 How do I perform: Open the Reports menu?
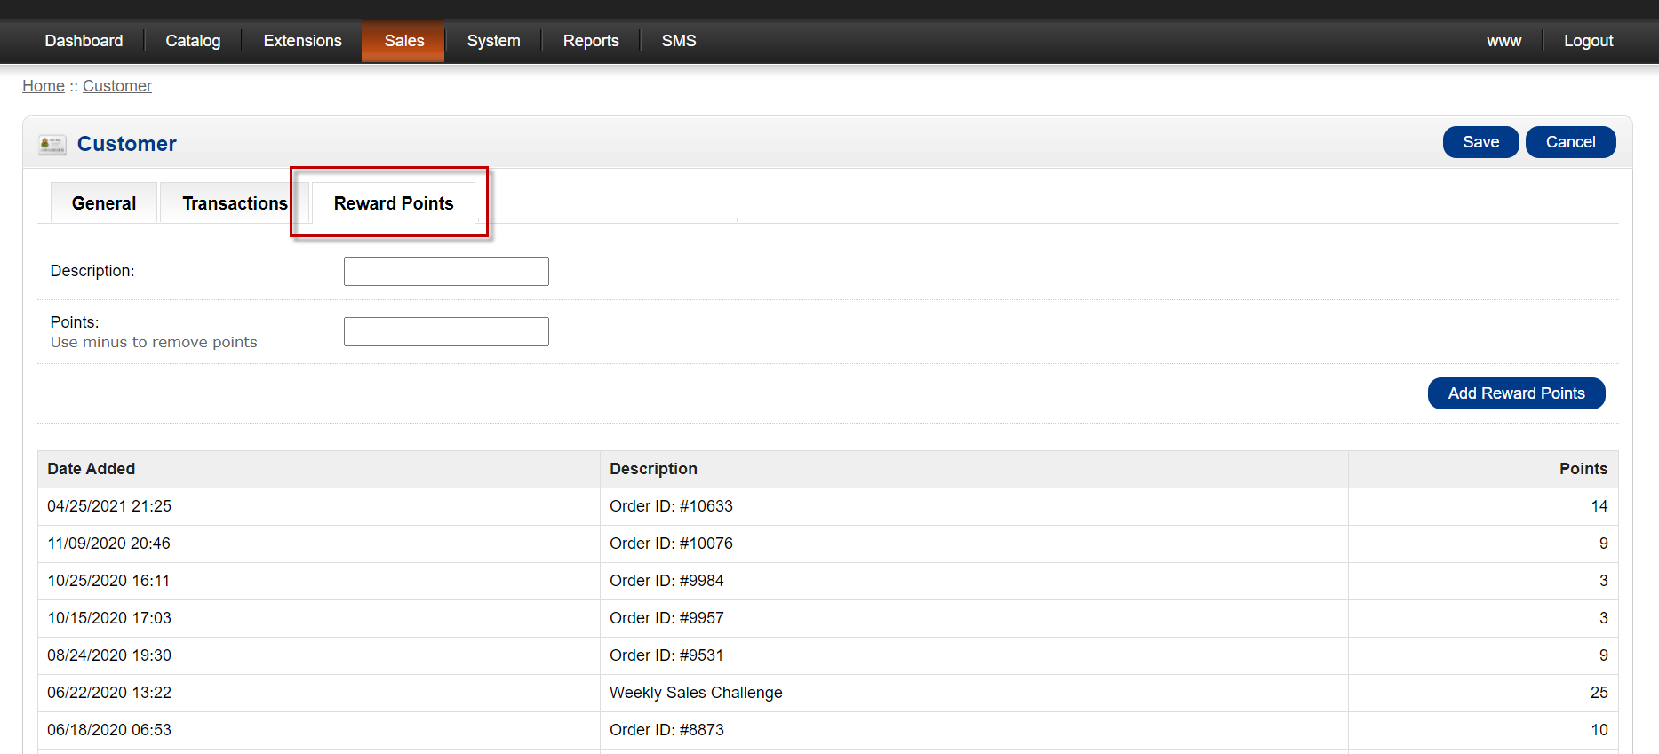coord(591,41)
